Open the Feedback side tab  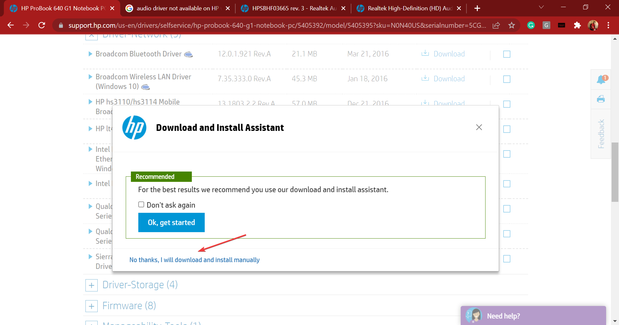(x=601, y=134)
